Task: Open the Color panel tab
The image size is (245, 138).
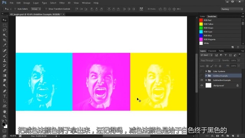Action: tap(203, 16)
